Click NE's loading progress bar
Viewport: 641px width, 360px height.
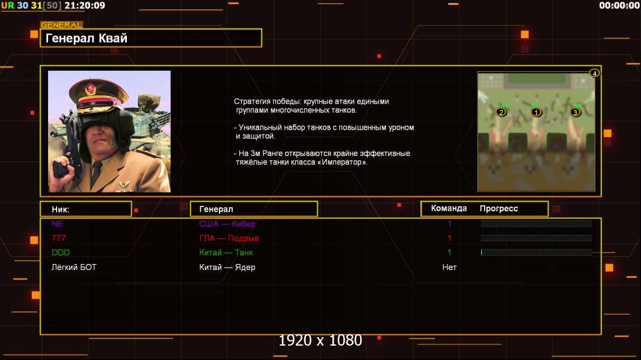(536, 224)
